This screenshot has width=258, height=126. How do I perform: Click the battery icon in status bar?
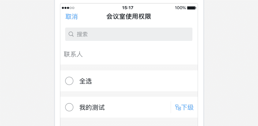pos(191,8)
